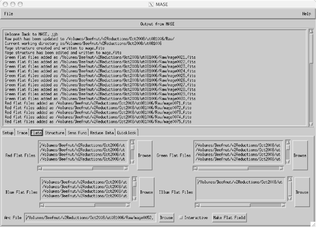
Task: Click Red Flat Files scroll-right arrow
Action: (x=126, y=168)
